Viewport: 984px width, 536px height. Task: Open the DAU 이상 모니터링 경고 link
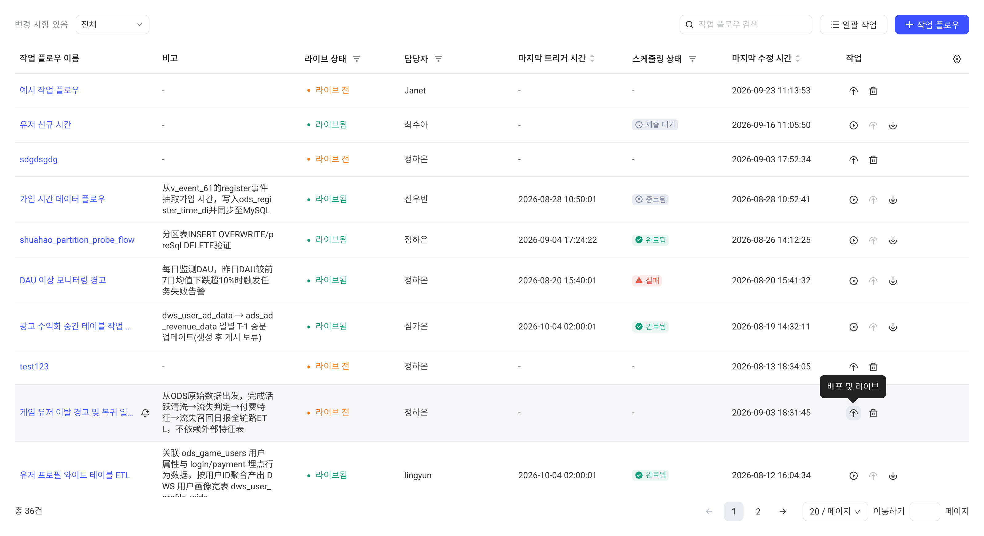click(63, 280)
